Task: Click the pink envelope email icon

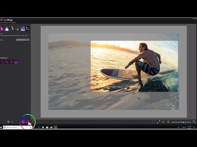Action: point(23,122)
